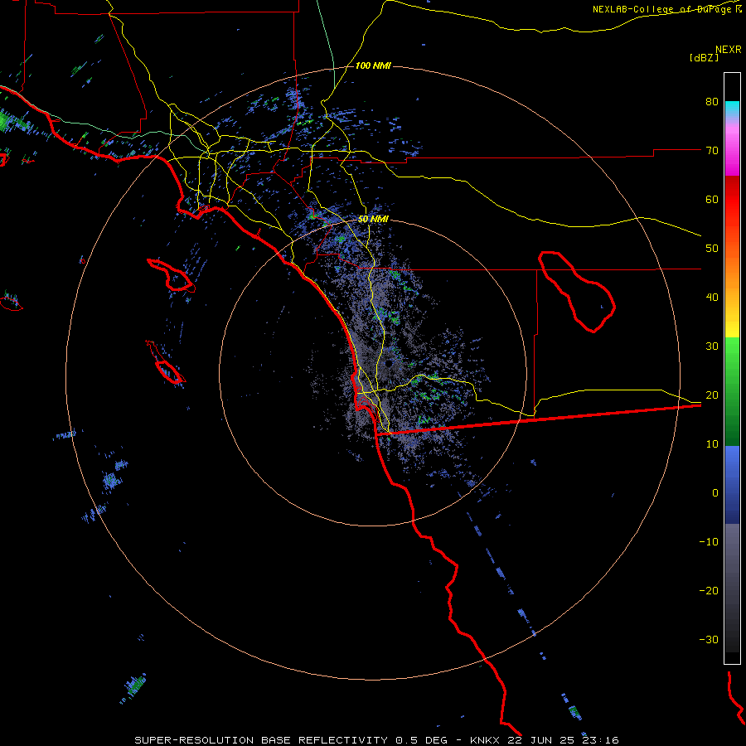Click the radar site dot at ring center
This screenshot has width=746, height=746.
389,364
